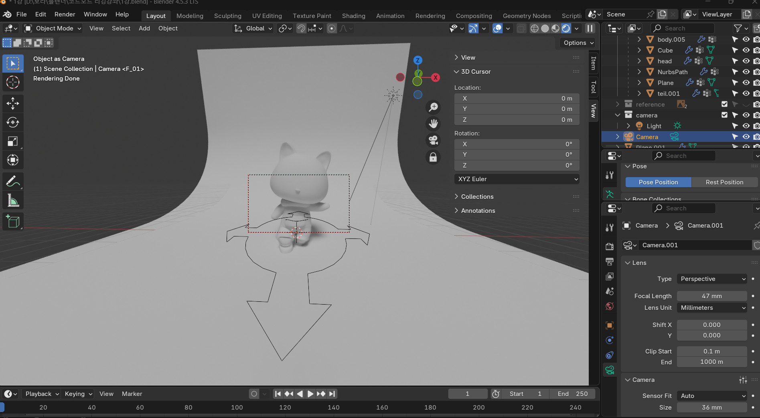Toggle viewport overlays display

pos(497,28)
